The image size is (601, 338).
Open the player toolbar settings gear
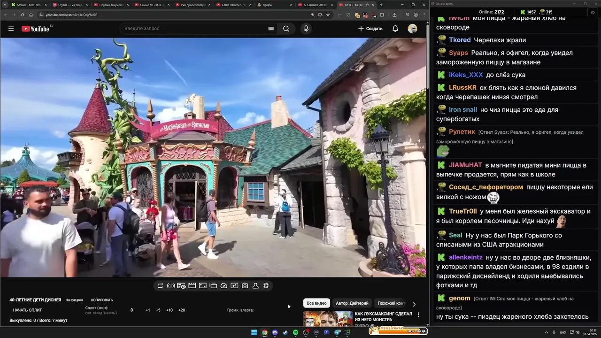(266, 285)
